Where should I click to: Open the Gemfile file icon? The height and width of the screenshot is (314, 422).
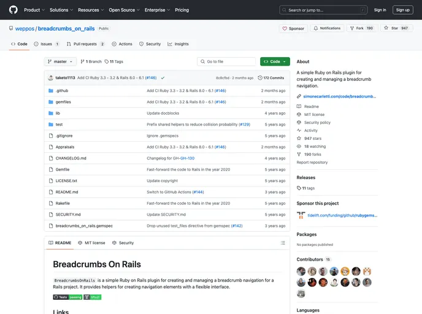[50, 169]
